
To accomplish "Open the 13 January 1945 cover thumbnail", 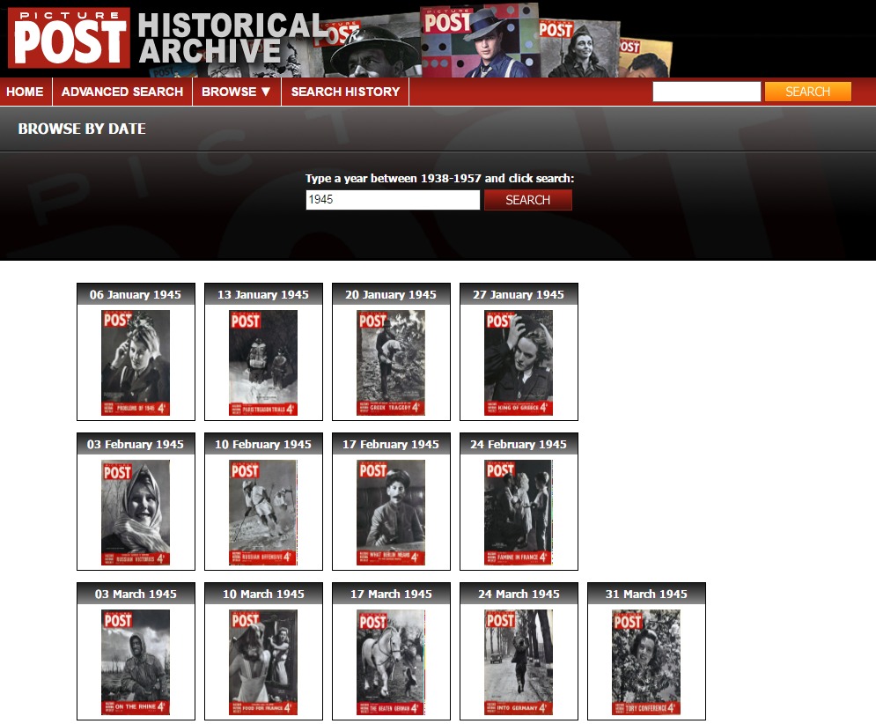I will point(263,363).
